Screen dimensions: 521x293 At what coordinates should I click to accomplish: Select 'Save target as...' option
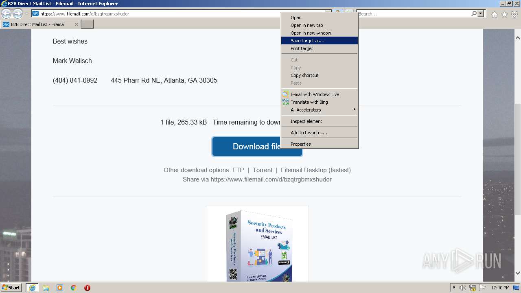pos(320,41)
